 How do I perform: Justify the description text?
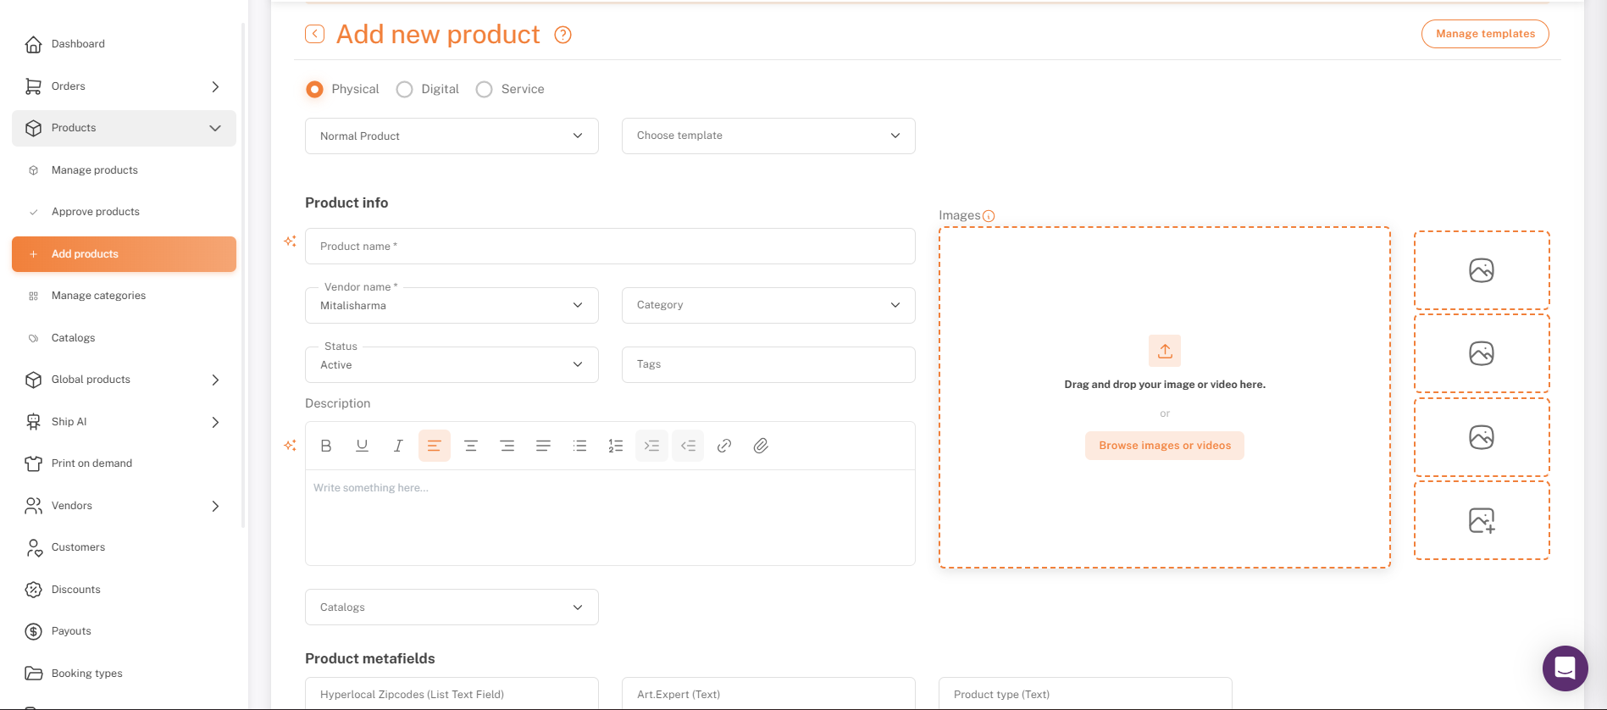(544, 446)
